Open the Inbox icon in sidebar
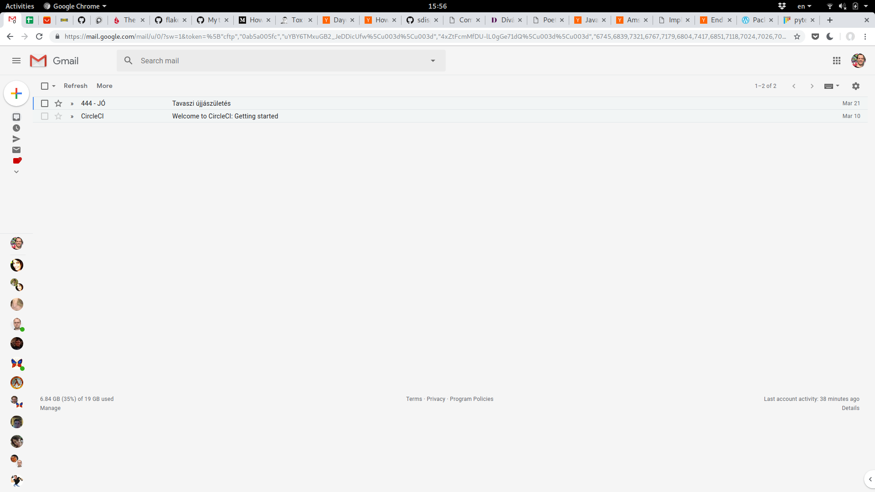Image resolution: width=875 pixels, height=492 pixels. (x=16, y=117)
